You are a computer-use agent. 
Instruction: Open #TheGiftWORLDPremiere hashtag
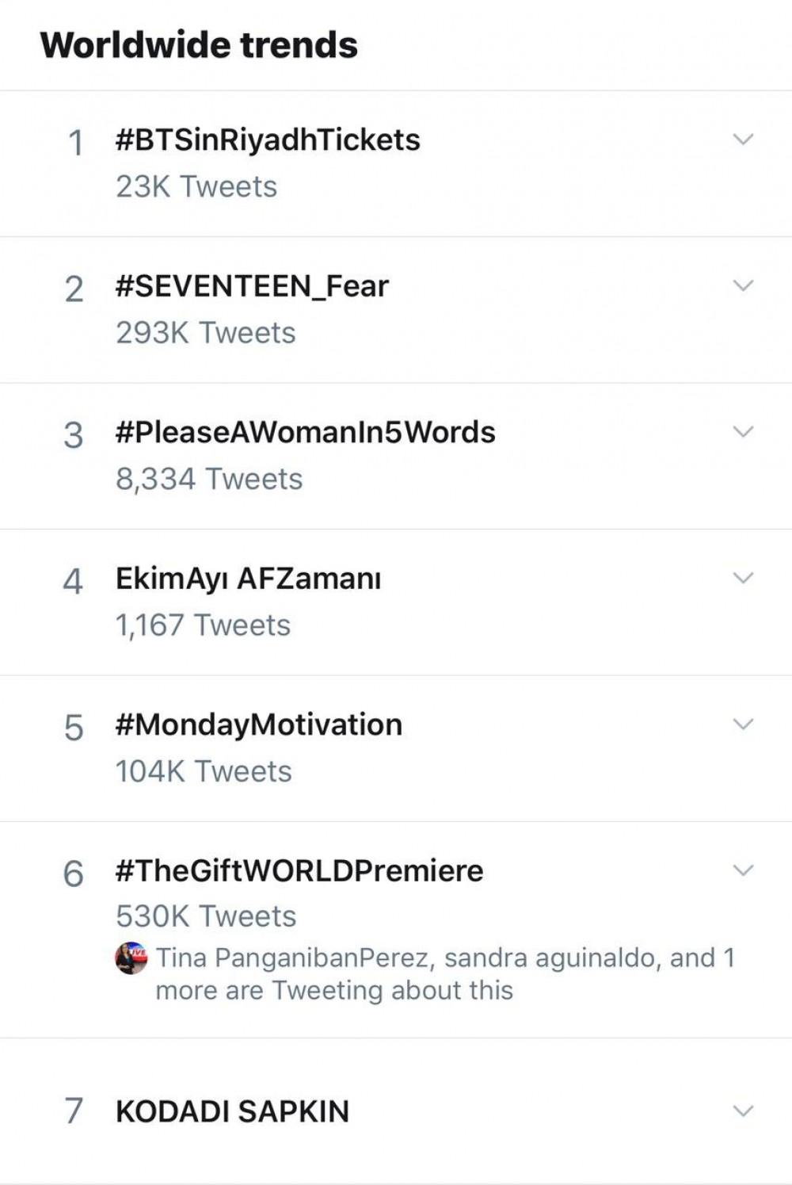pos(299,871)
